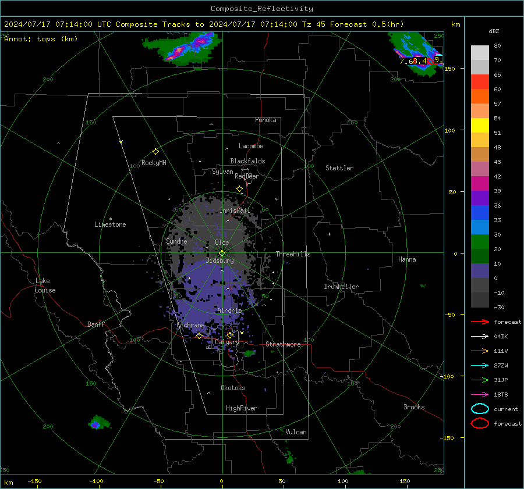524x489 pixels.
Task: Click the Blackfalds city label
Action: pos(247,161)
